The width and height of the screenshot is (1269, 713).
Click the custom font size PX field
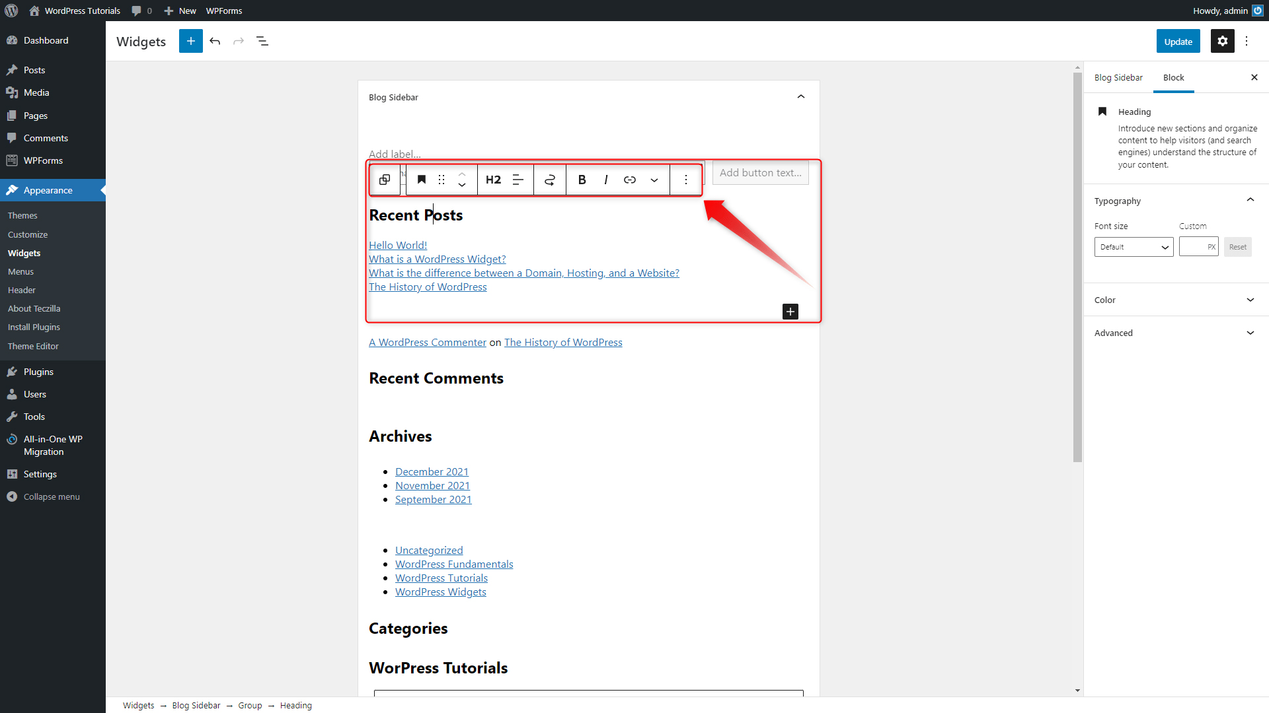[1199, 247]
